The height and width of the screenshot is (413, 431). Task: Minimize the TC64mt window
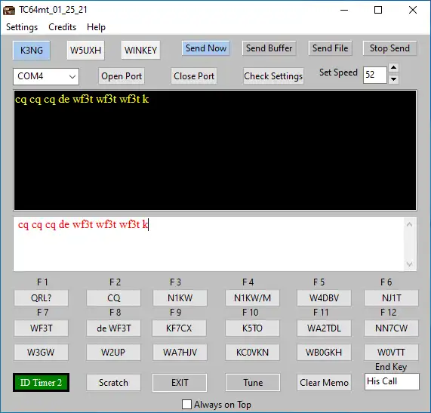[344, 10]
